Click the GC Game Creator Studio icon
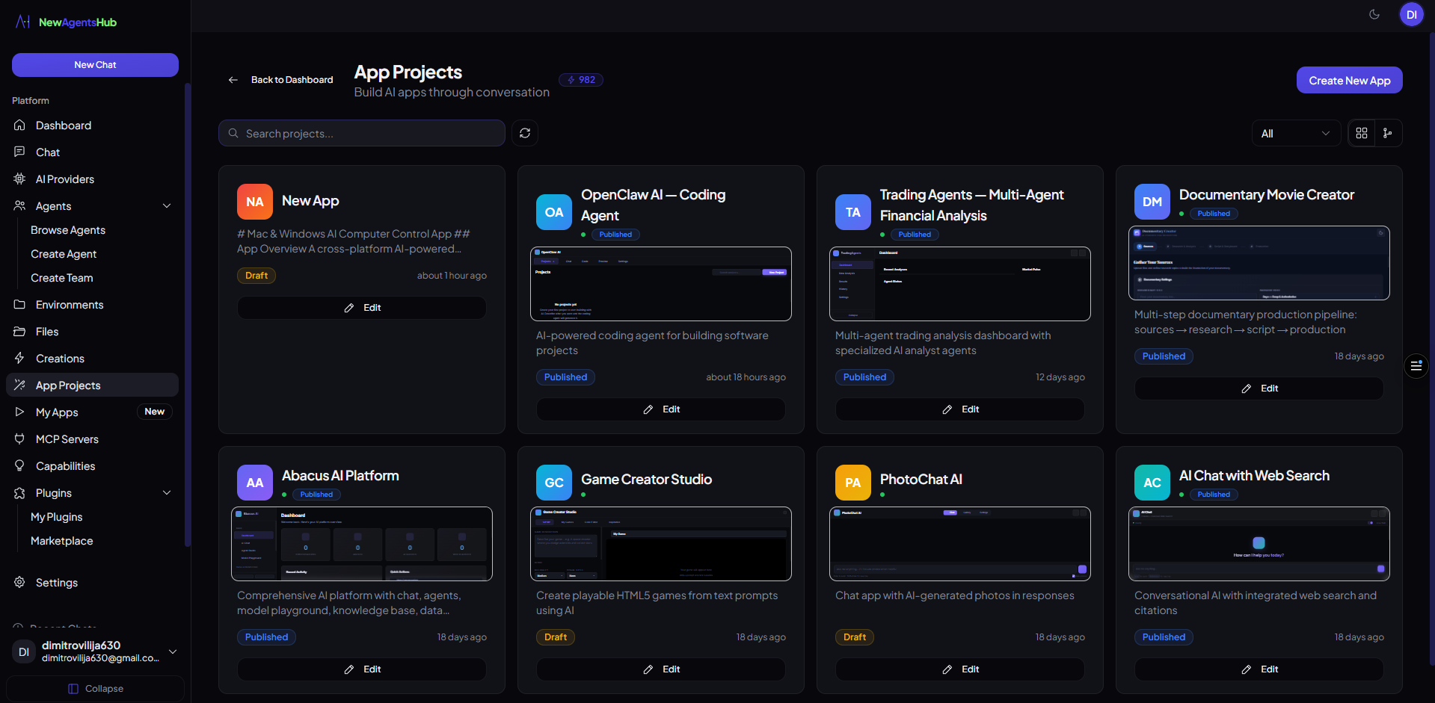 554,483
